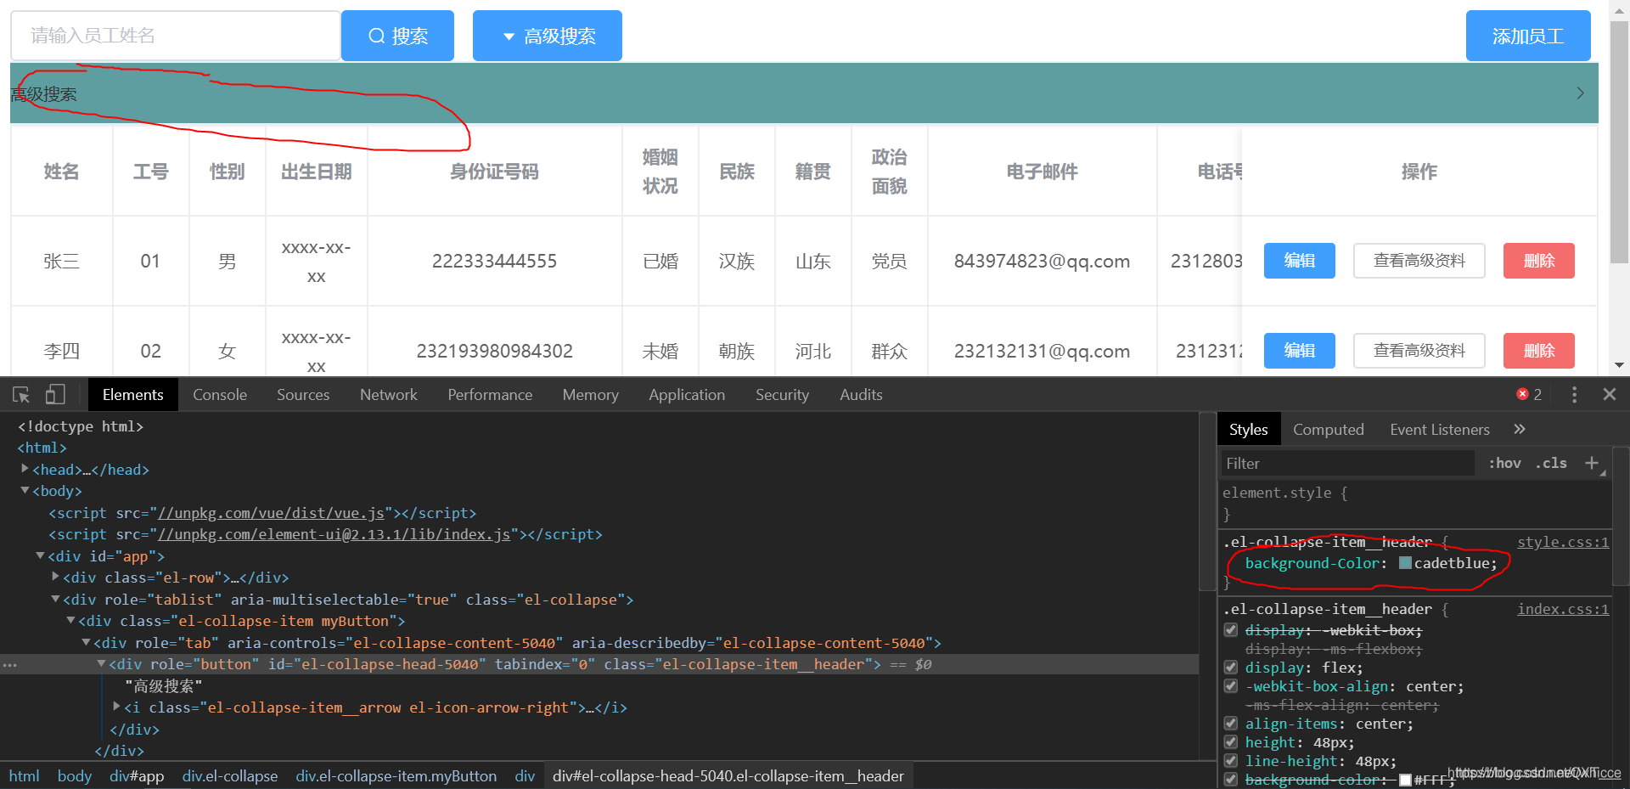
Task: Delete the 李四 row
Action: coord(1538,351)
